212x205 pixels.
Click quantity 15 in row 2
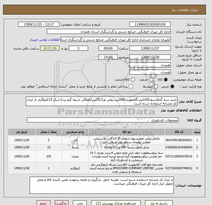(49, 147)
